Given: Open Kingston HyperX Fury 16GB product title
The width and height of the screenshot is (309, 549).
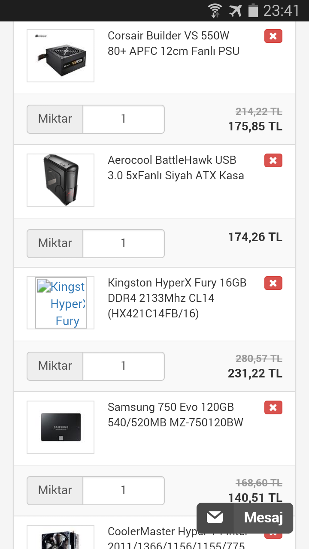Looking at the screenshot, I should point(177,298).
